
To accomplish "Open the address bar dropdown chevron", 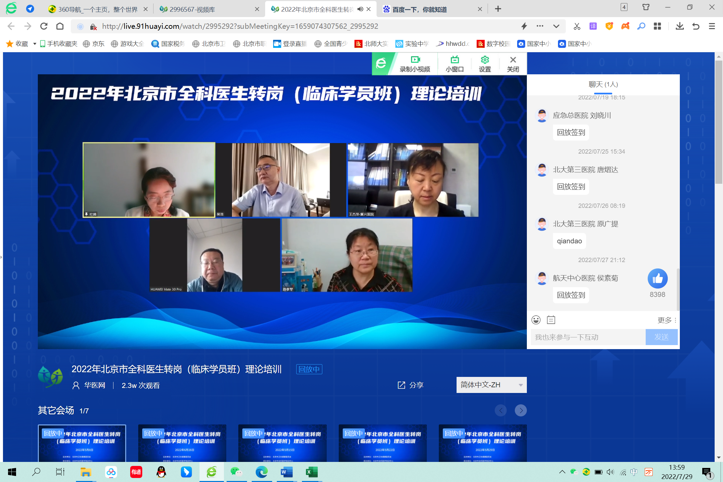I will point(556,26).
